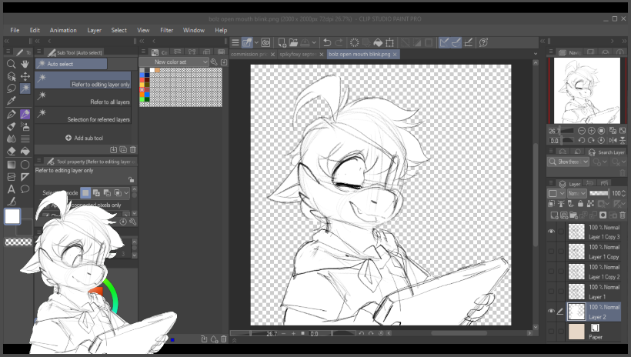This screenshot has height=357, width=631.
Task: Flip horizontal in Navigator panel
Action: tap(613, 141)
